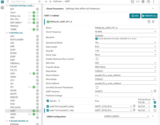Uncheck the UART RX Pin signal checkbox
Image resolution: width=160 pixels, height=125 pixels.
coord(47,106)
